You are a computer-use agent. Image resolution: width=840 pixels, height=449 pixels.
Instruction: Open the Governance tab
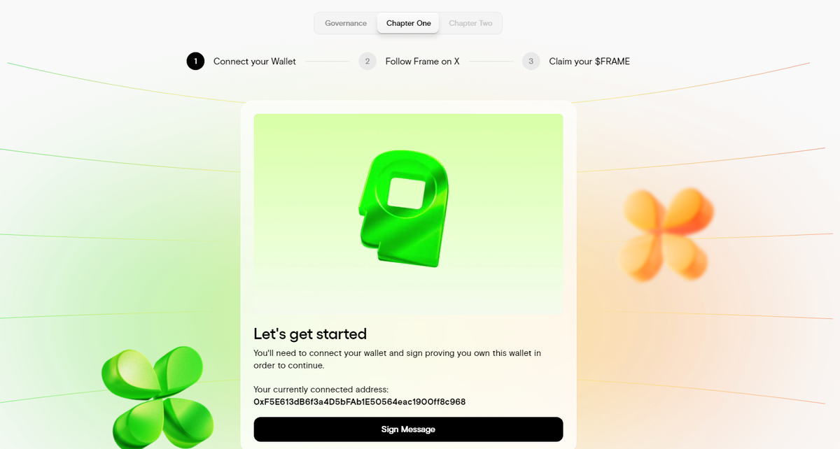346,23
